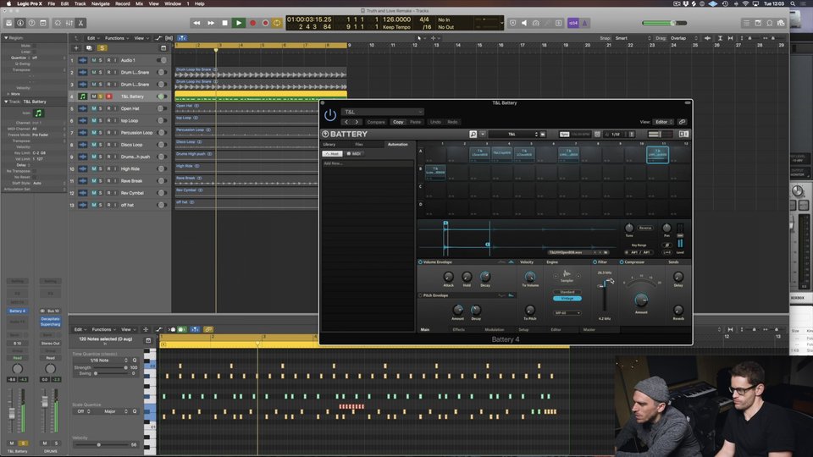
Task: Open the Effects tab in Battery
Action: pyautogui.click(x=458, y=329)
